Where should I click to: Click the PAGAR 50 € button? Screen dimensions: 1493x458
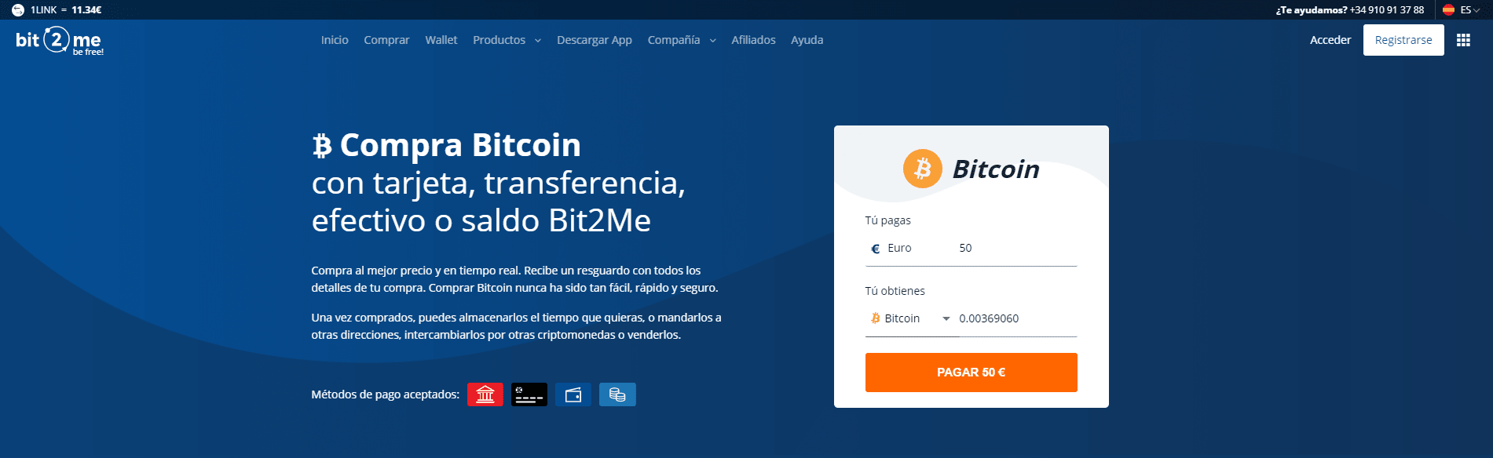[972, 373]
